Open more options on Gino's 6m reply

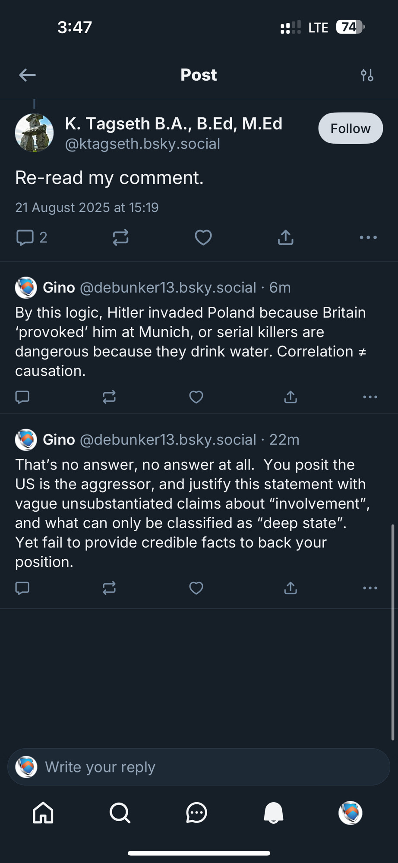(370, 397)
